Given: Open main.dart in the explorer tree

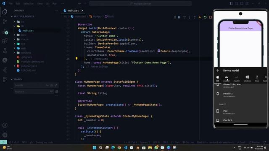Looking at the screenshot, I should (x=28, y=31).
